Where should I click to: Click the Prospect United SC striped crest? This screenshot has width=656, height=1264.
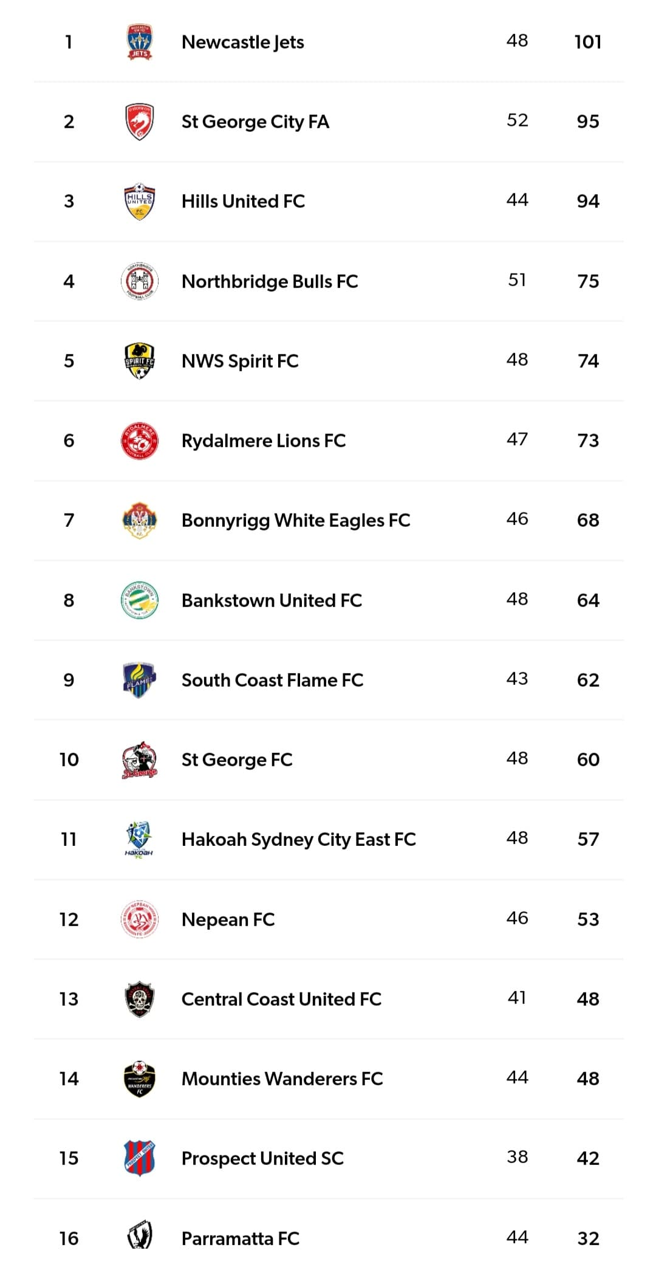139,1158
